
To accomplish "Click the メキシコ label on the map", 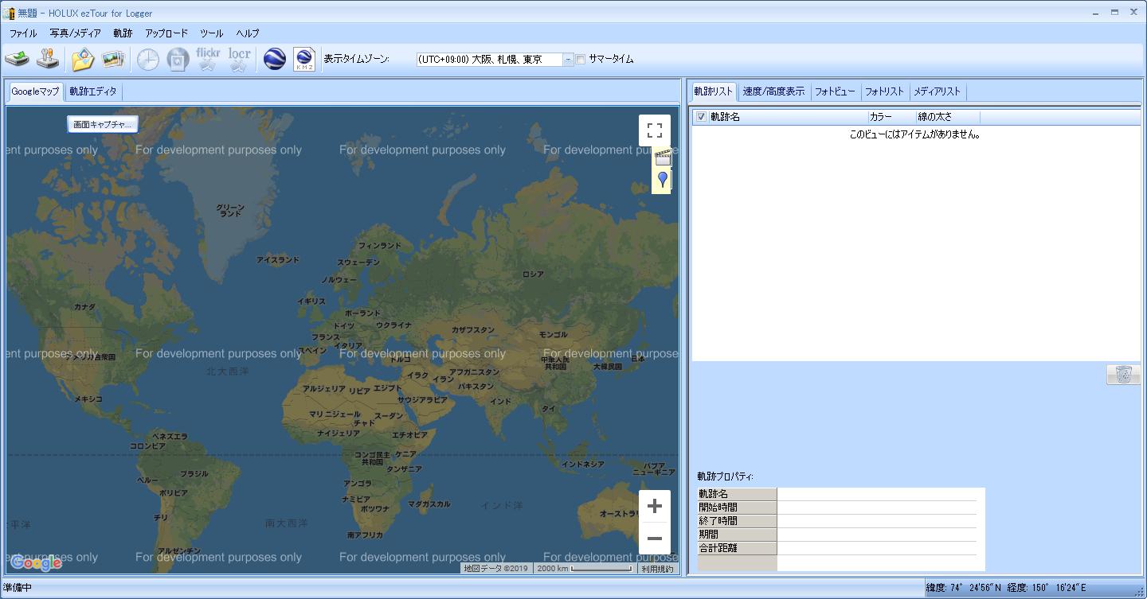I will coord(88,399).
